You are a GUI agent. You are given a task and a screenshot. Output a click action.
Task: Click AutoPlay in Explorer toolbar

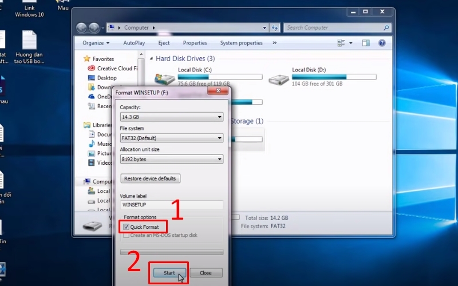click(x=134, y=43)
